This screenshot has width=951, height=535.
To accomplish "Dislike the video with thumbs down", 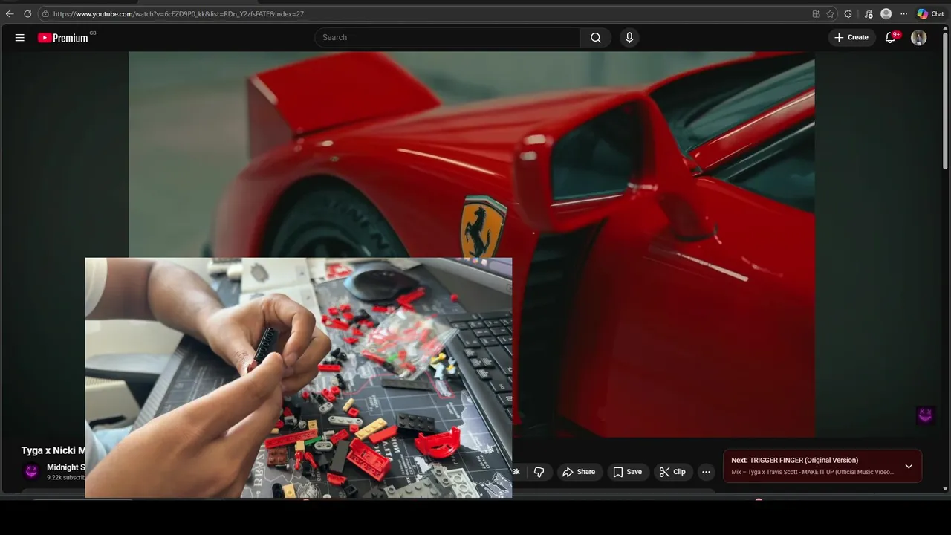I will pos(539,472).
